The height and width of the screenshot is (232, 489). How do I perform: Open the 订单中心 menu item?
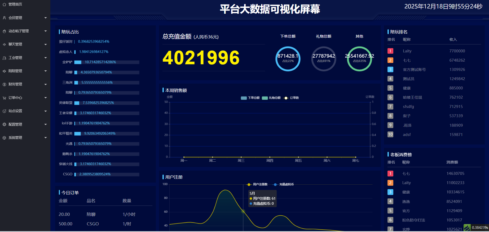coord(15,98)
